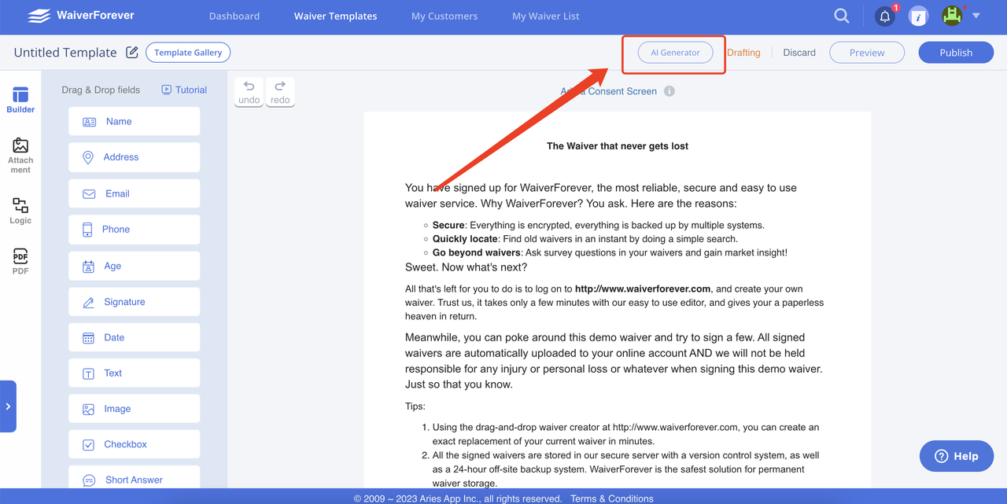Screen dimensions: 1007x504
Task: Open Waiver Templates tab
Action: point(335,16)
